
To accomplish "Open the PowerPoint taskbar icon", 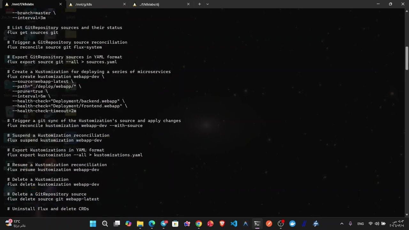I will coord(210,224).
